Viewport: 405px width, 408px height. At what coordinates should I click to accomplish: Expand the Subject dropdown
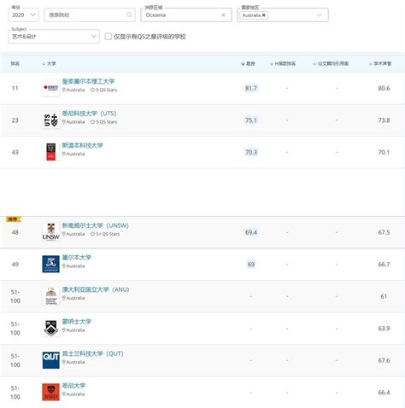point(54,37)
